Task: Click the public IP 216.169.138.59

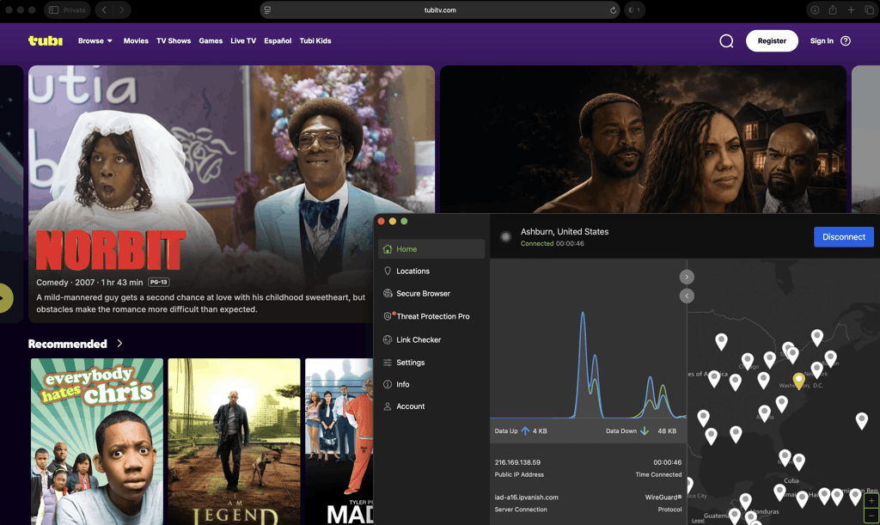Action: click(x=517, y=462)
